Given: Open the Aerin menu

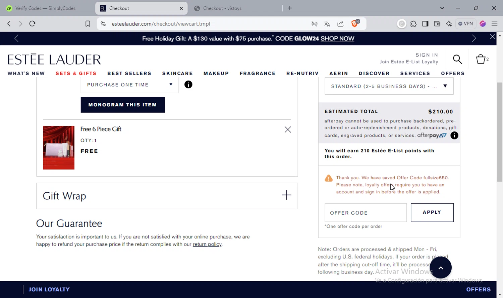Looking at the screenshot, I should (x=339, y=73).
